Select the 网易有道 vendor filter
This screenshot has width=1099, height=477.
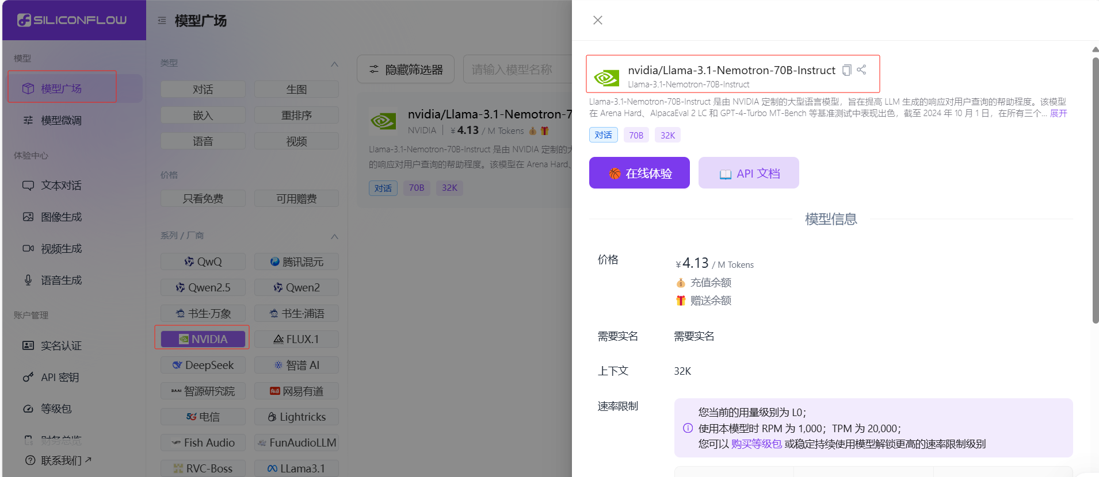(296, 391)
